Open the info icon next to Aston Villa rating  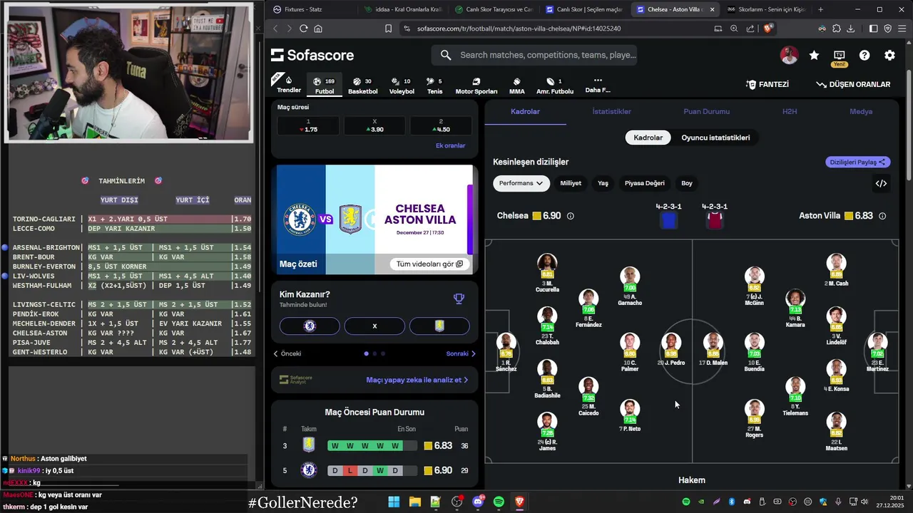882,216
